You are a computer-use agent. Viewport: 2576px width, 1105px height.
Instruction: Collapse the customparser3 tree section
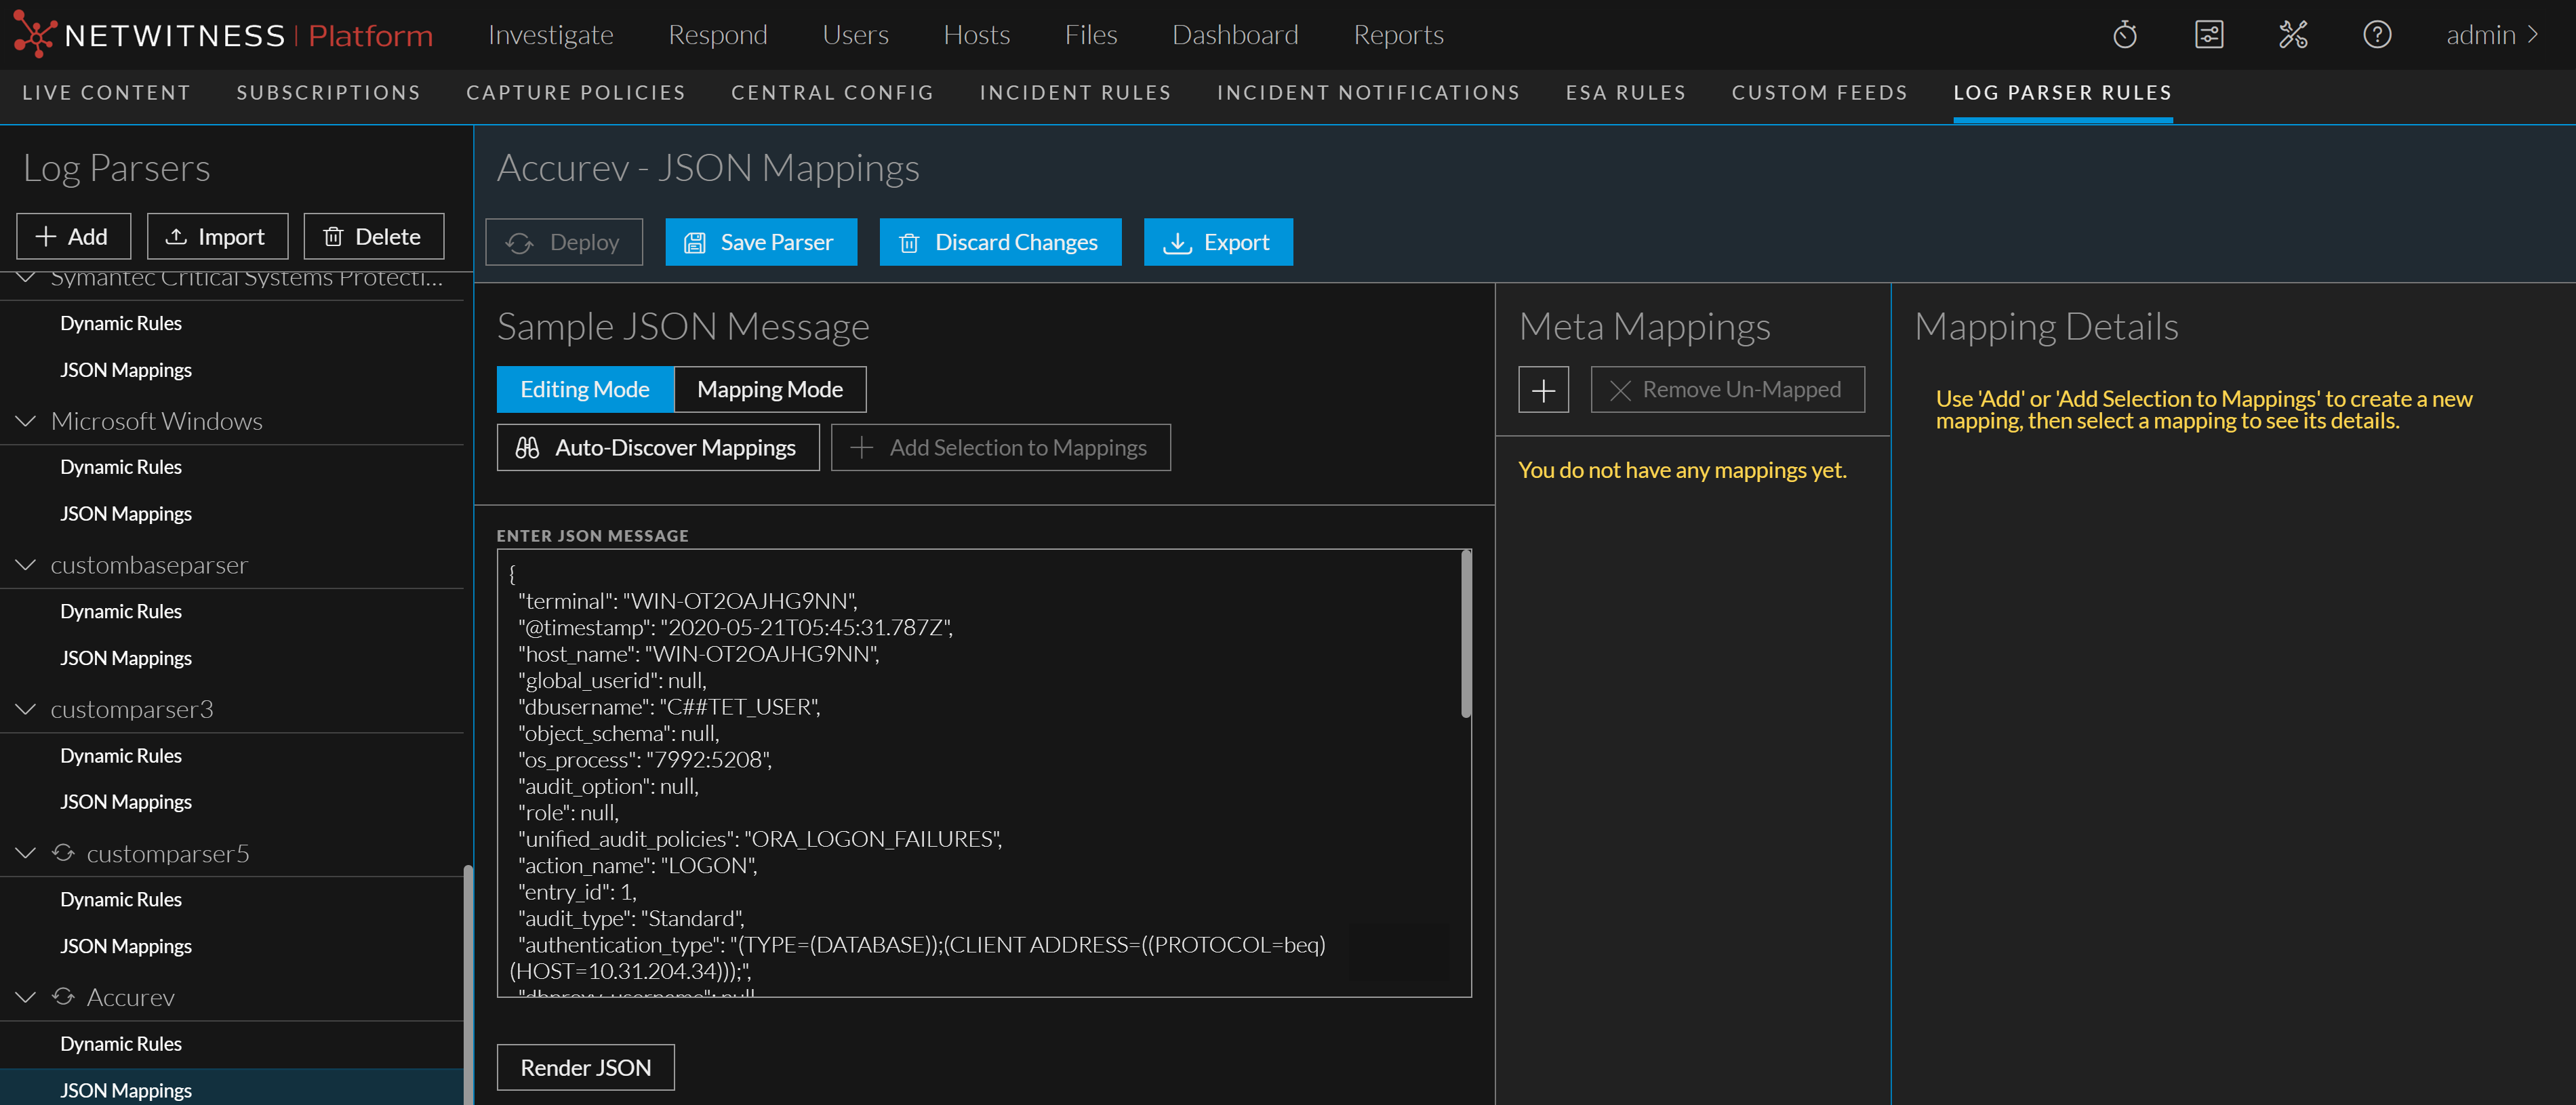click(x=25, y=709)
